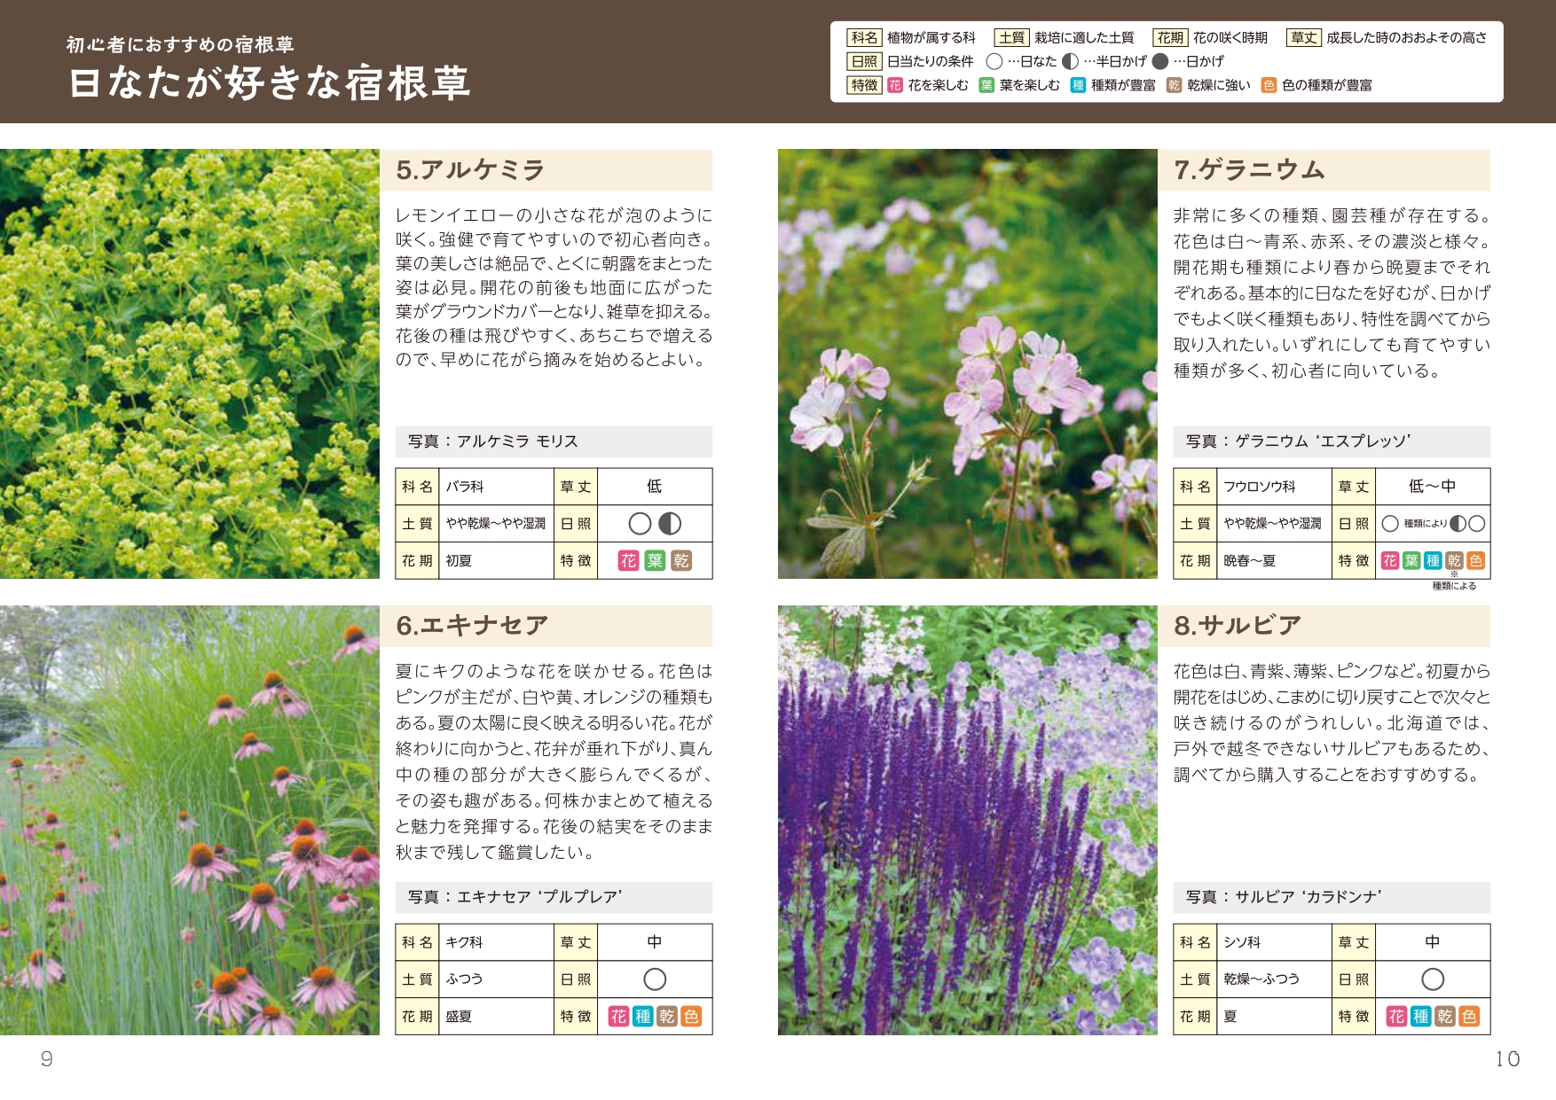Click the purple salvia flower photo
This screenshot has height=1100, width=1556.
point(967,820)
